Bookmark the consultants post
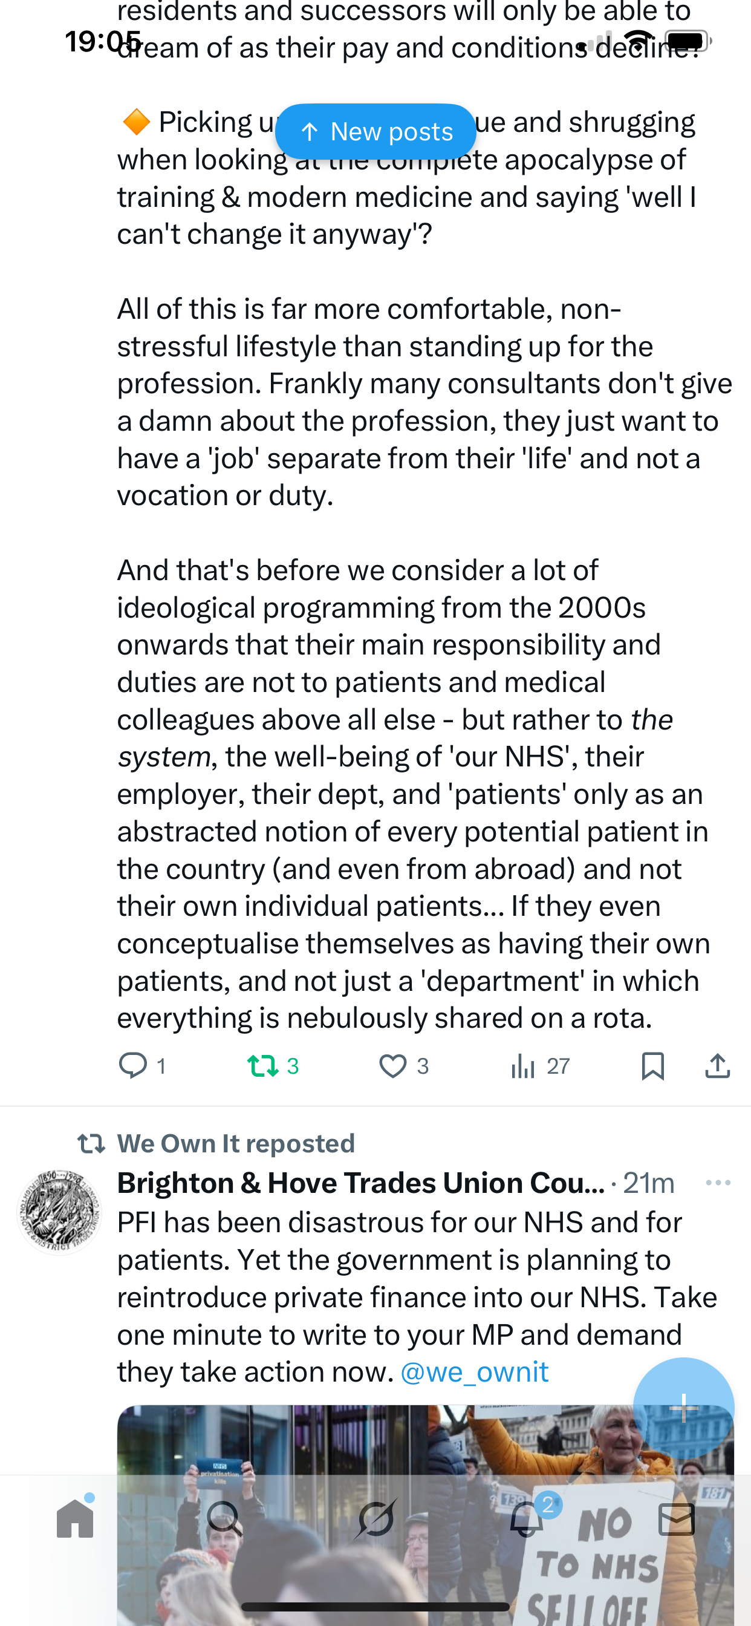The height and width of the screenshot is (1626, 751). [652, 1065]
